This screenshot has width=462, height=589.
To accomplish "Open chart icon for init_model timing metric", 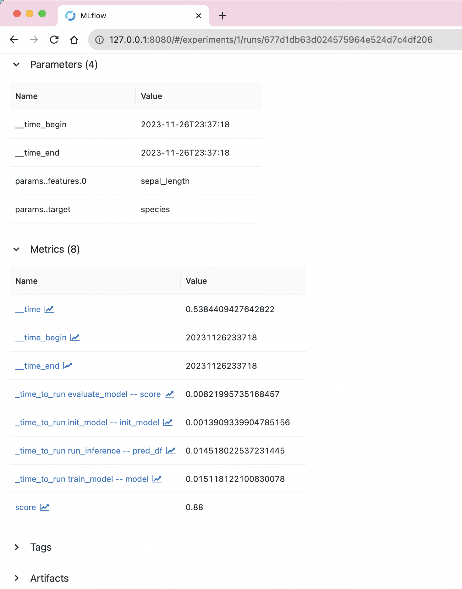I will (x=168, y=422).
